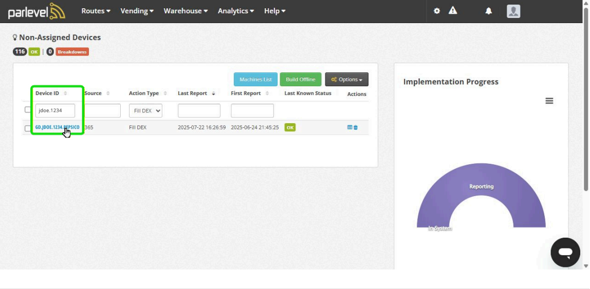Click the table icon in Actions column

pyautogui.click(x=350, y=127)
